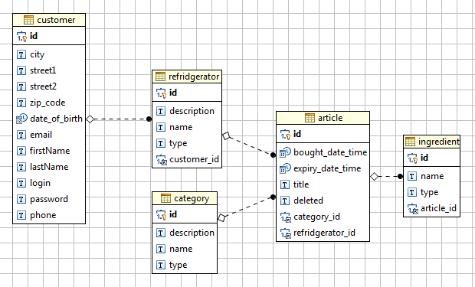Click primary key icon of ingredient id
475x287 pixels.
(412, 158)
